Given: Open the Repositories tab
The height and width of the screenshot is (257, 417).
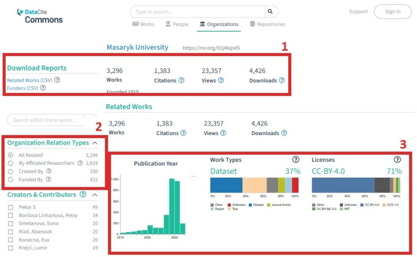Looking at the screenshot, I should (268, 24).
